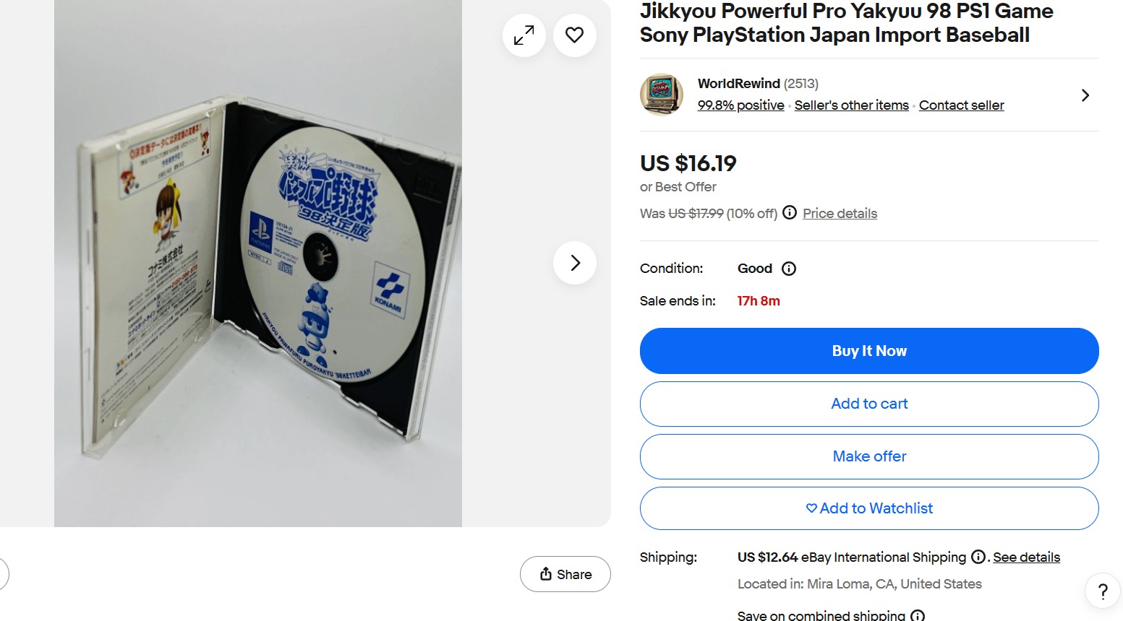Share this listing
The height and width of the screenshot is (621, 1123).
click(565, 574)
